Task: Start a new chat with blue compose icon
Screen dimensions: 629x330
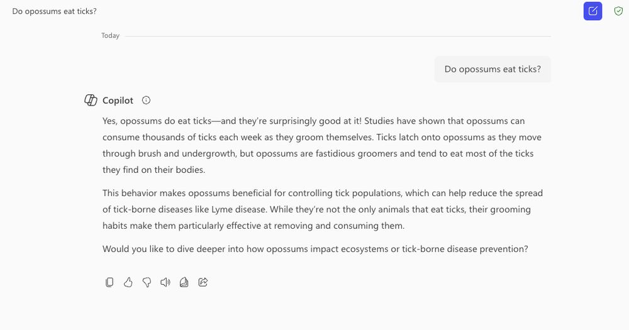Action: point(593,11)
